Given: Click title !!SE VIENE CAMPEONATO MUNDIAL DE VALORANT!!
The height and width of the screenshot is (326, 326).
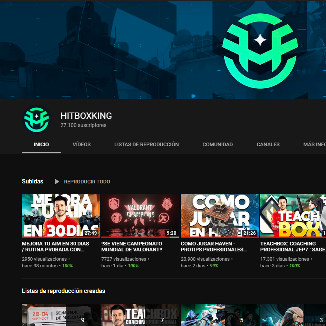Looking at the screenshot, I should [x=132, y=247].
